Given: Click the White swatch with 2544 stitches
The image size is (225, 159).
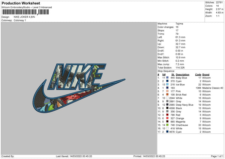Looking at the screenshot, I should tap(167, 98).
